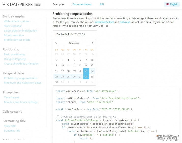Click August 5 in next month cells
182x143 pixels.
coord(92,82)
